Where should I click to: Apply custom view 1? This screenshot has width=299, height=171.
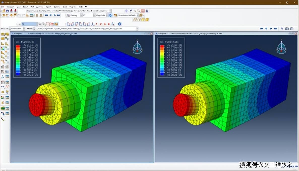97,24
